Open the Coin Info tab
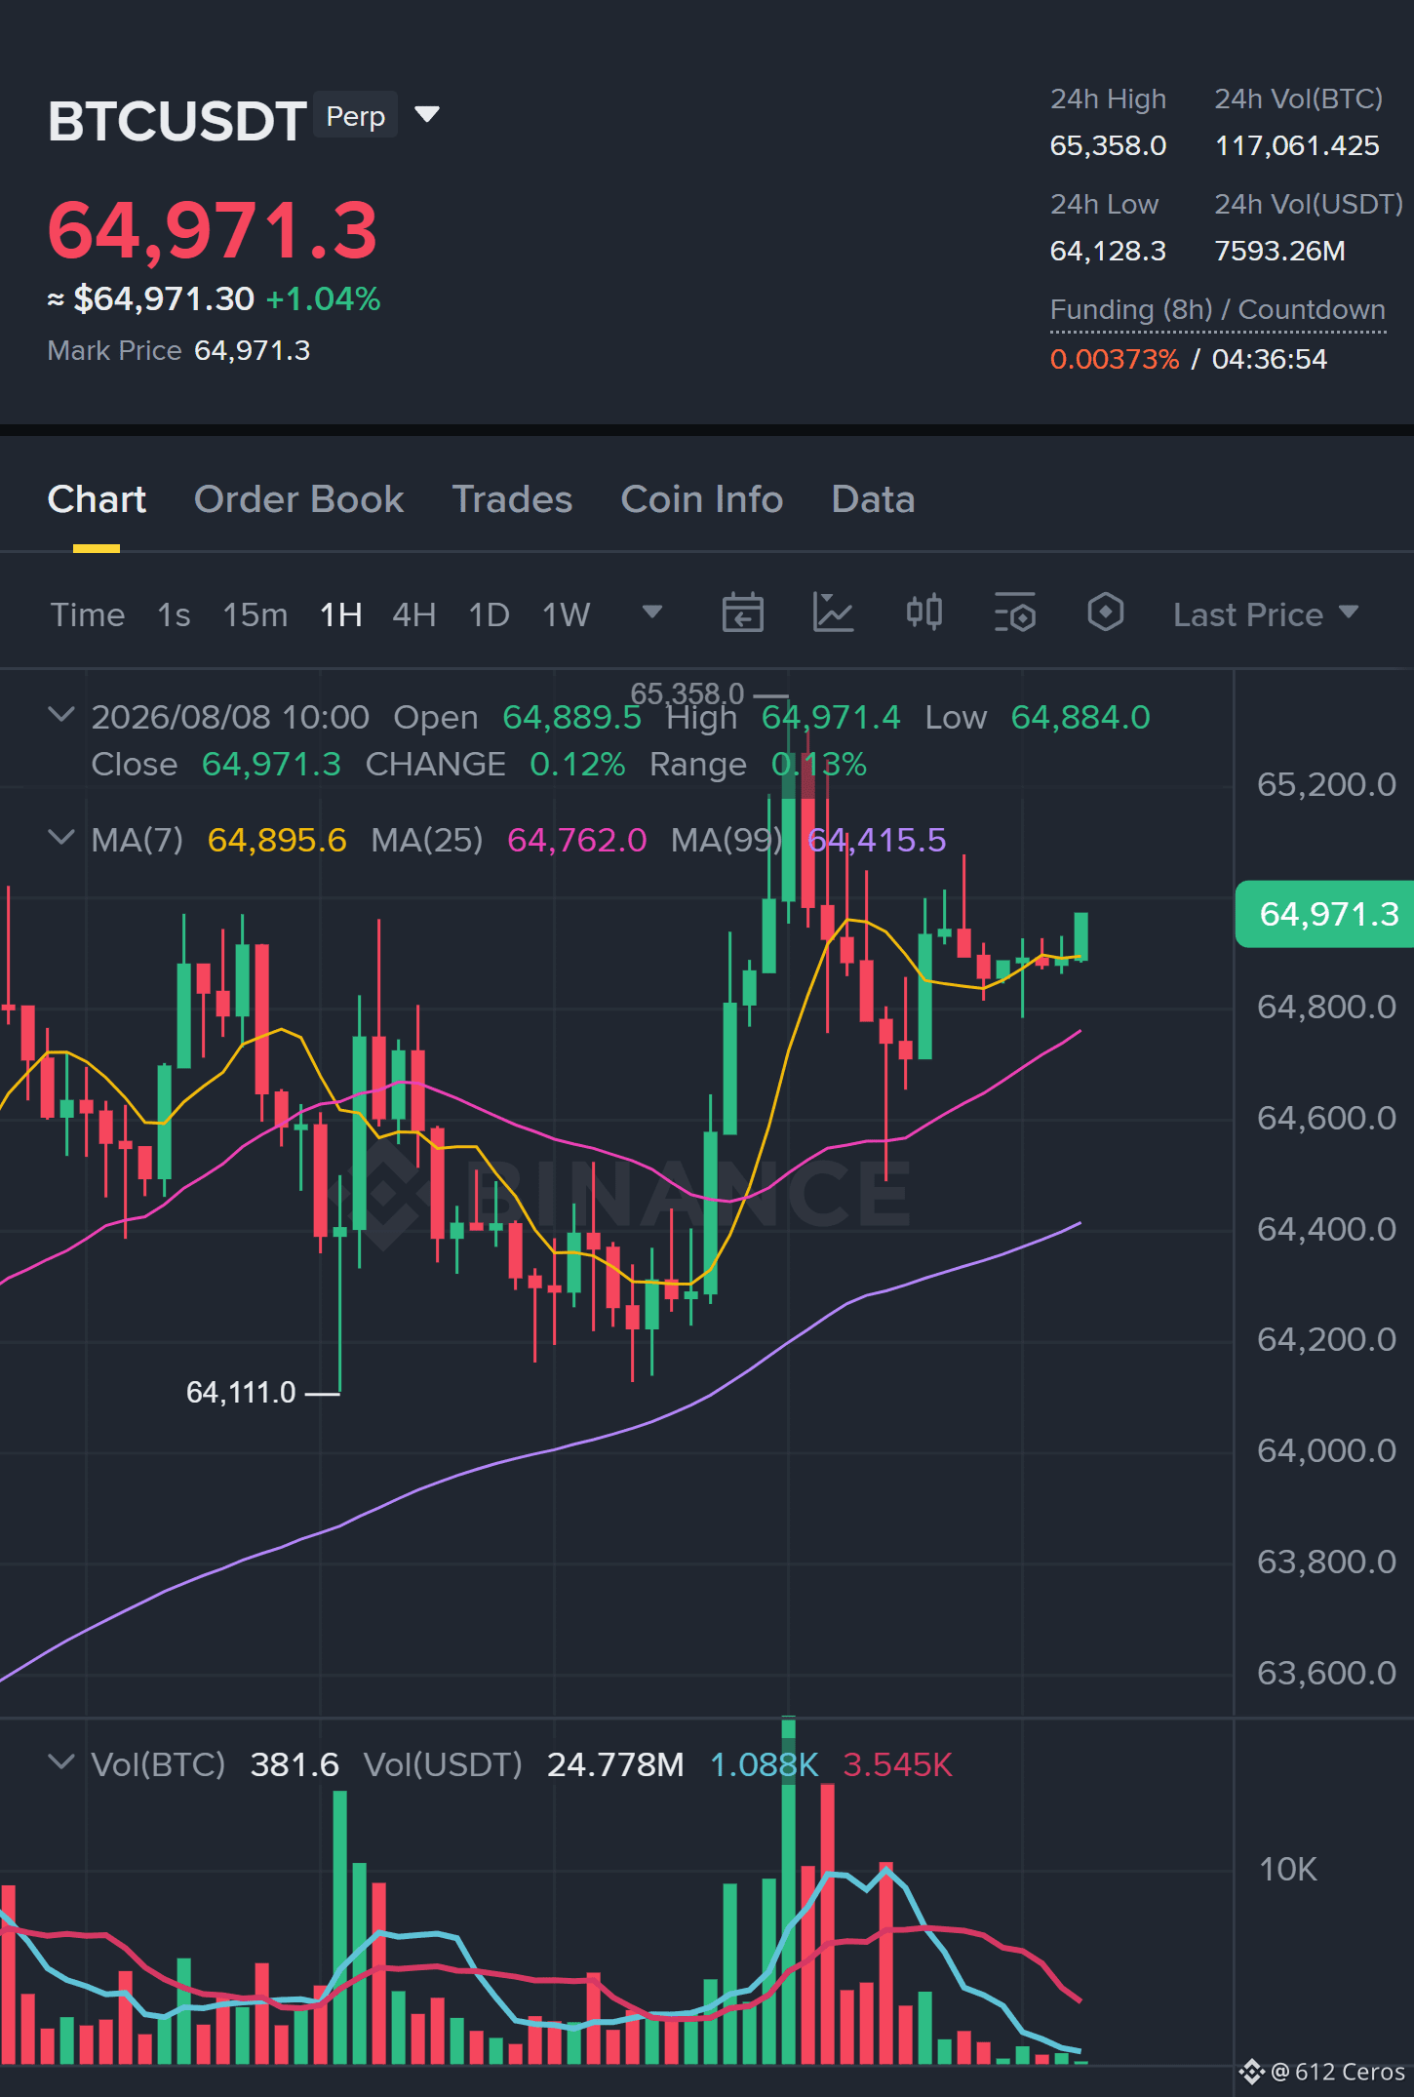The height and width of the screenshot is (2097, 1414). pos(702,499)
